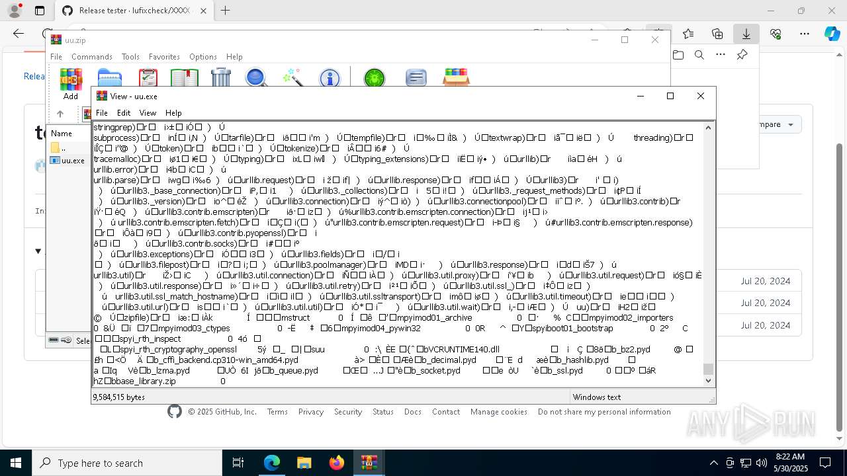The width and height of the screenshot is (847, 476).
Task: Click the Test archive clipboard icon
Action: 148,78
